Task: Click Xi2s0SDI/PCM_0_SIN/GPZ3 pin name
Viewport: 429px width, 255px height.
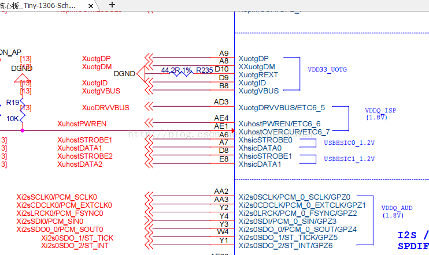Action: tap(287, 222)
